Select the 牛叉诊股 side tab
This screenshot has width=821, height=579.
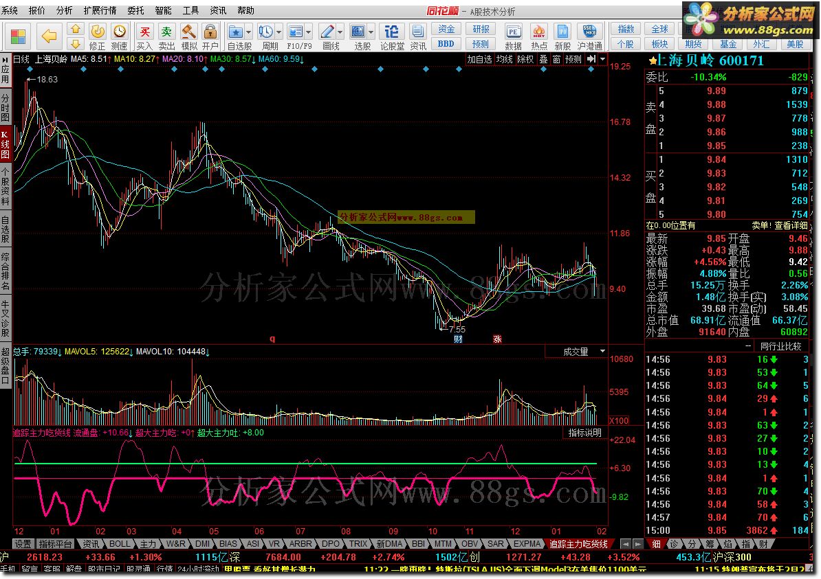[6, 319]
